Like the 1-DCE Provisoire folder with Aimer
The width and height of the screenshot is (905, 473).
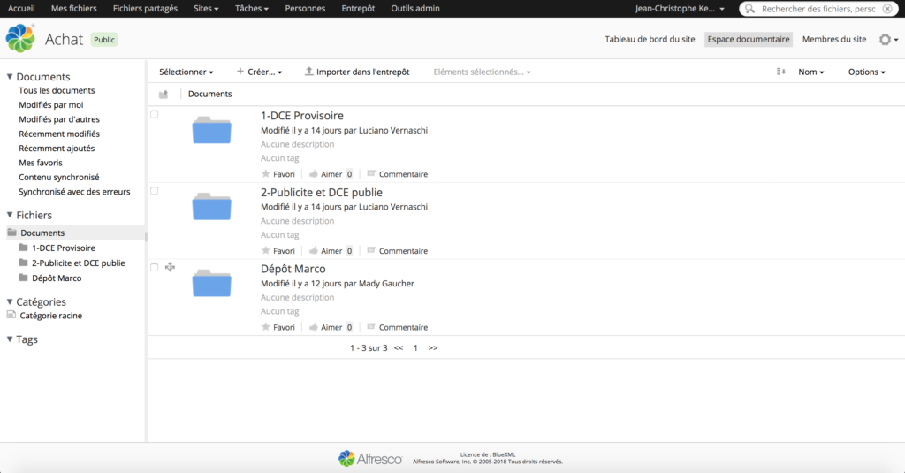325,174
